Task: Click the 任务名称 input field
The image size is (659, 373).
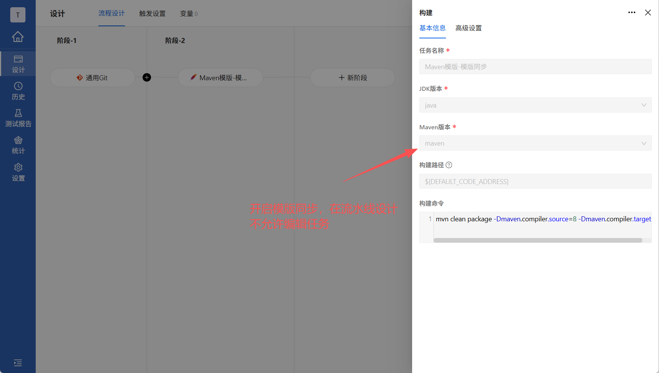Action: 536,67
